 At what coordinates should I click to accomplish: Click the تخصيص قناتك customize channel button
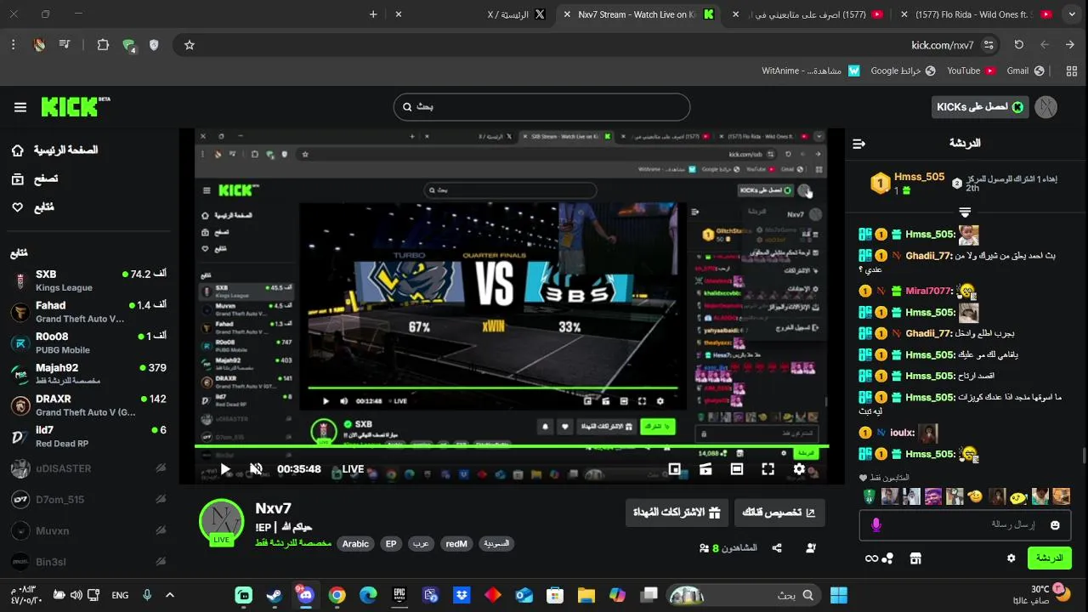tap(779, 513)
